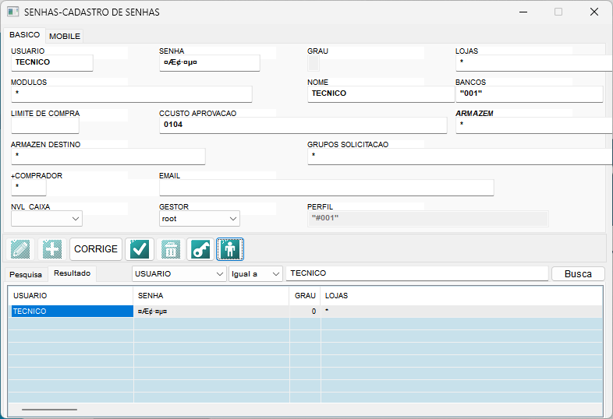Select the TECNICO row in results grid
The height and width of the screenshot is (419, 613).
(x=70, y=311)
